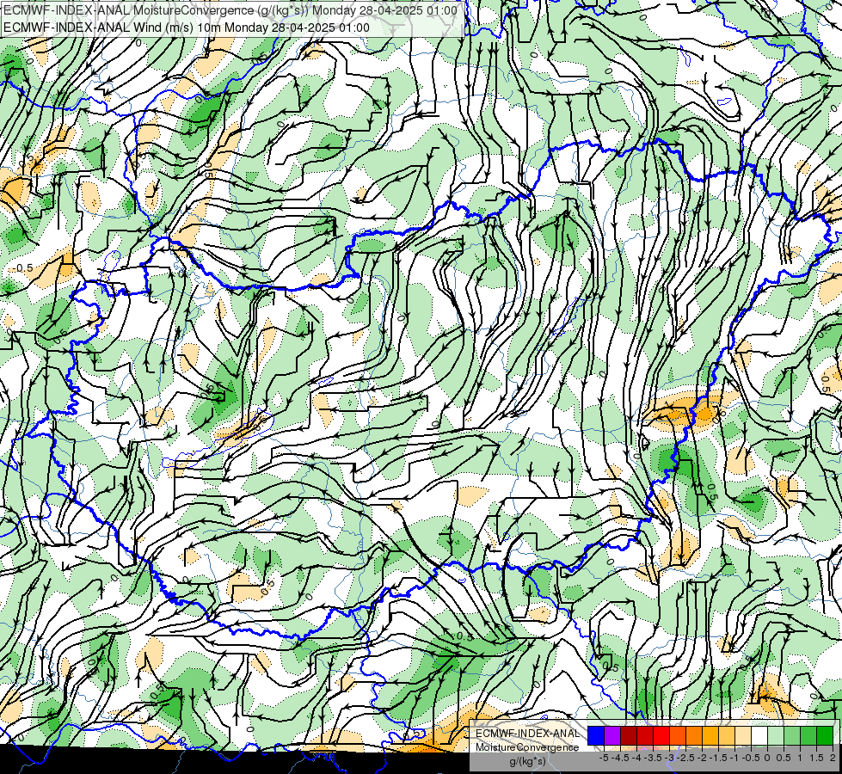This screenshot has width=842, height=774.
Task: Select the lightest green legend swatch
Action: (x=776, y=736)
